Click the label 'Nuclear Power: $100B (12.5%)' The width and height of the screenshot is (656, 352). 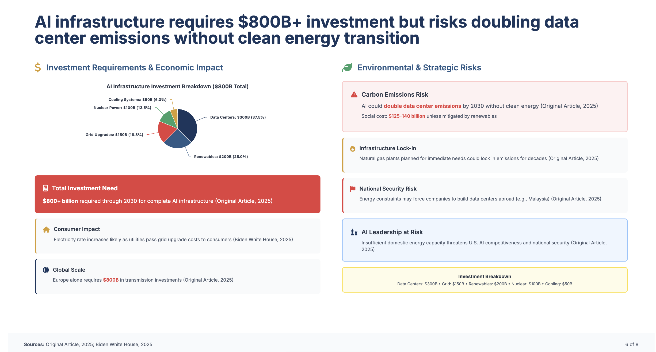coord(122,108)
